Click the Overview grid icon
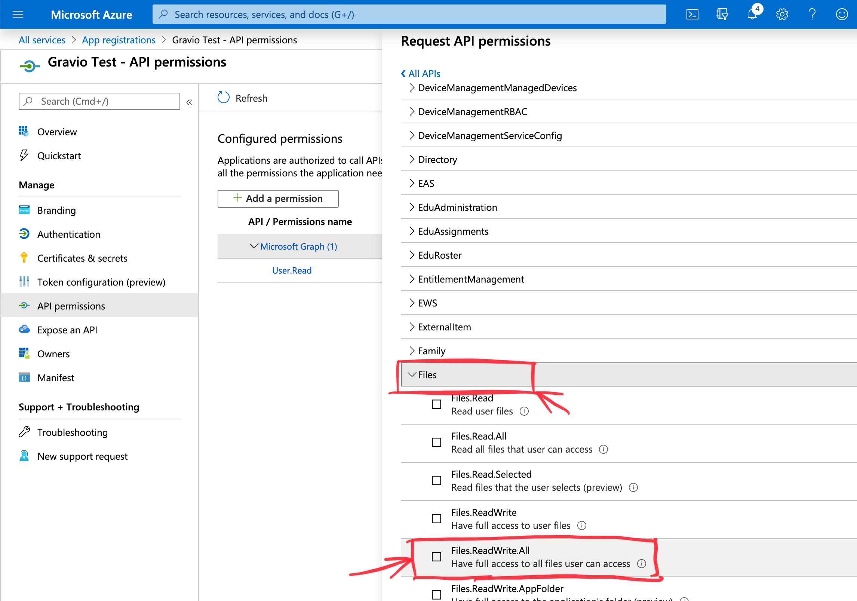857x601 pixels. tap(24, 131)
